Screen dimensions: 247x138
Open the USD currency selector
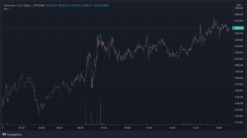click(239, 5)
